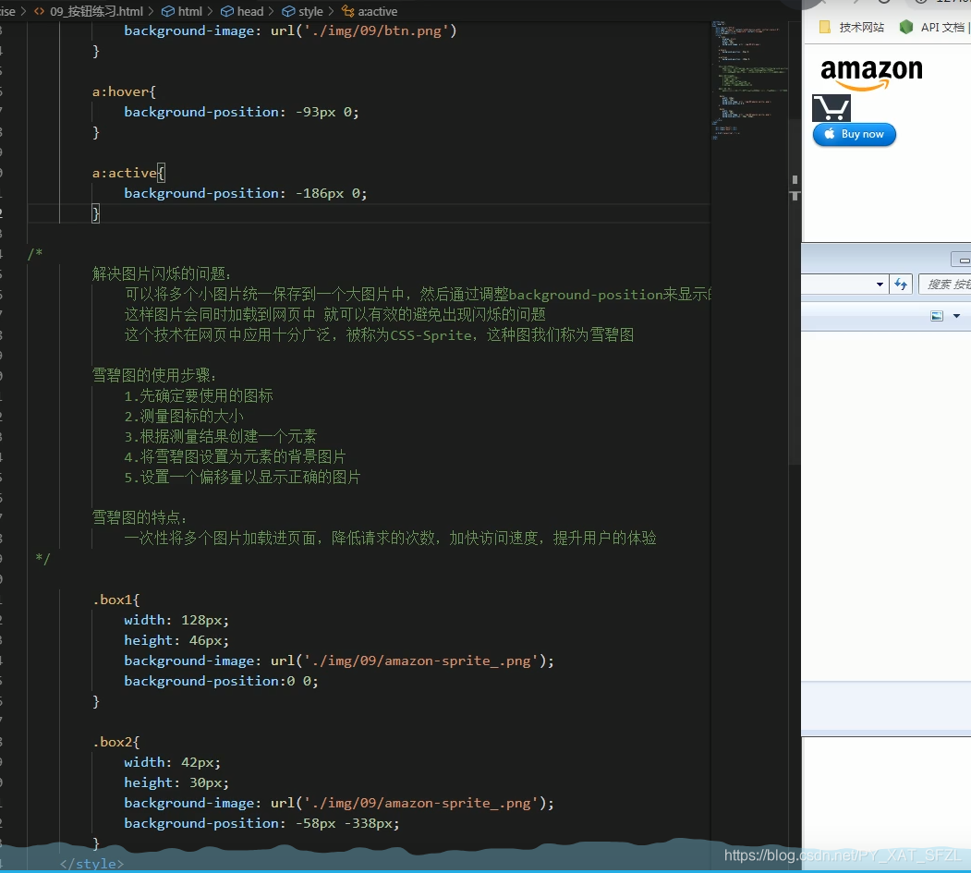This screenshot has height=873, width=971.
Task: Click the .box2{ selector line
Action: click(115, 742)
